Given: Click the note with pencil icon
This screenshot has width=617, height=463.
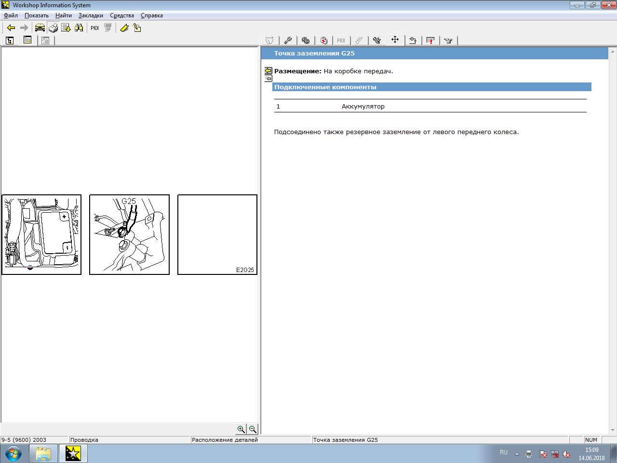Looking at the screenshot, I should [137, 28].
